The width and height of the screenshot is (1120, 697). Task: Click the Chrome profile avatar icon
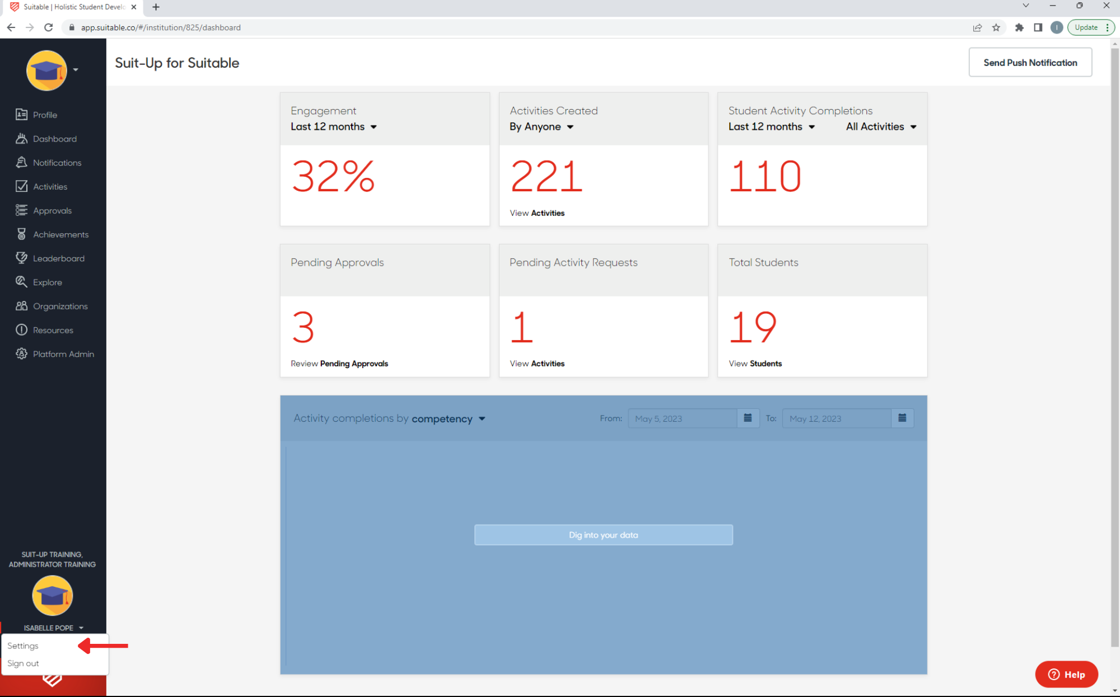1057,27
